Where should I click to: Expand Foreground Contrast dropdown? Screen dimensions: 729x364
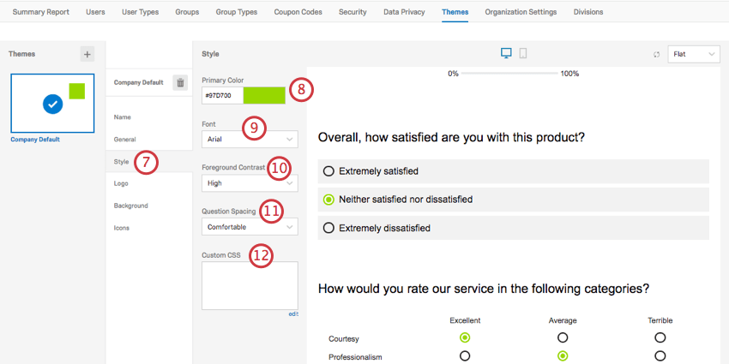250,182
